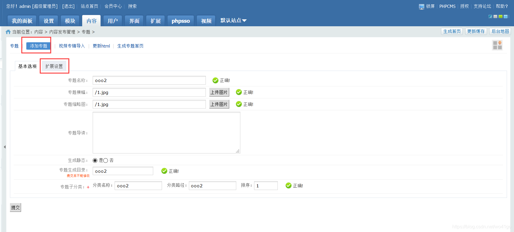This screenshot has width=514, height=232.
Task: Click the 退出 logout link
Action: pyautogui.click(x=68, y=6)
